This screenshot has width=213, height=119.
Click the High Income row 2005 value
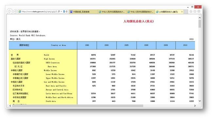click(132, 59)
